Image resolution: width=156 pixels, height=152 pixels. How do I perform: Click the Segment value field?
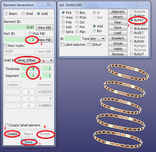28,76
